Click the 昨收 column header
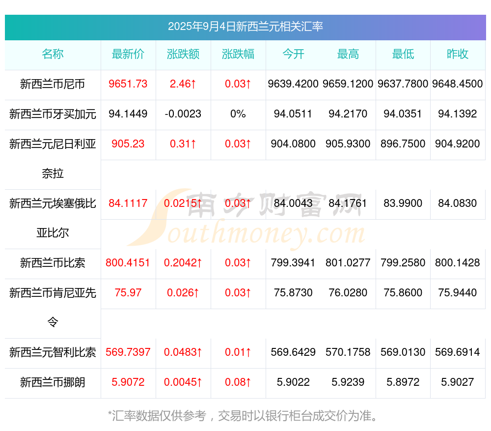The height and width of the screenshot is (431, 491). click(x=458, y=54)
